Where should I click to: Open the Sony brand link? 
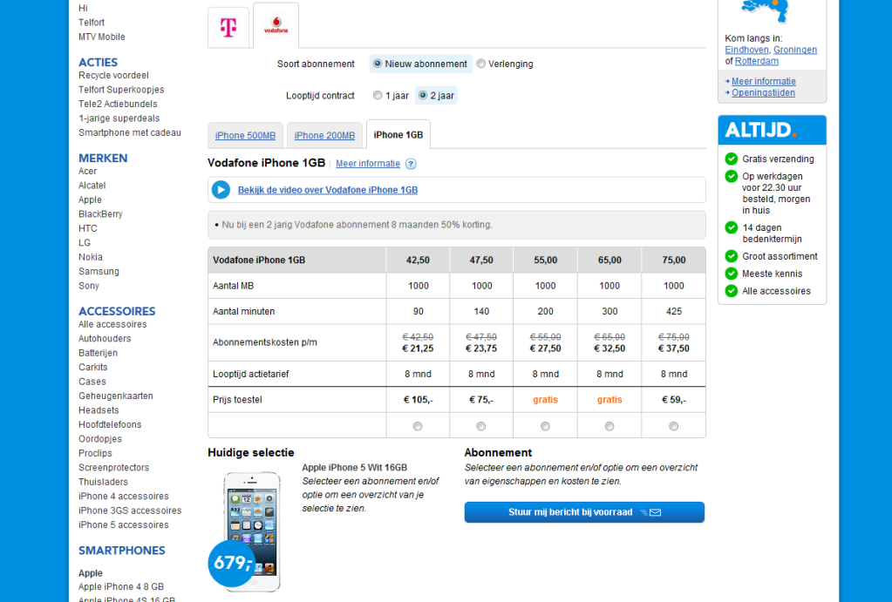pyautogui.click(x=89, y=286)
